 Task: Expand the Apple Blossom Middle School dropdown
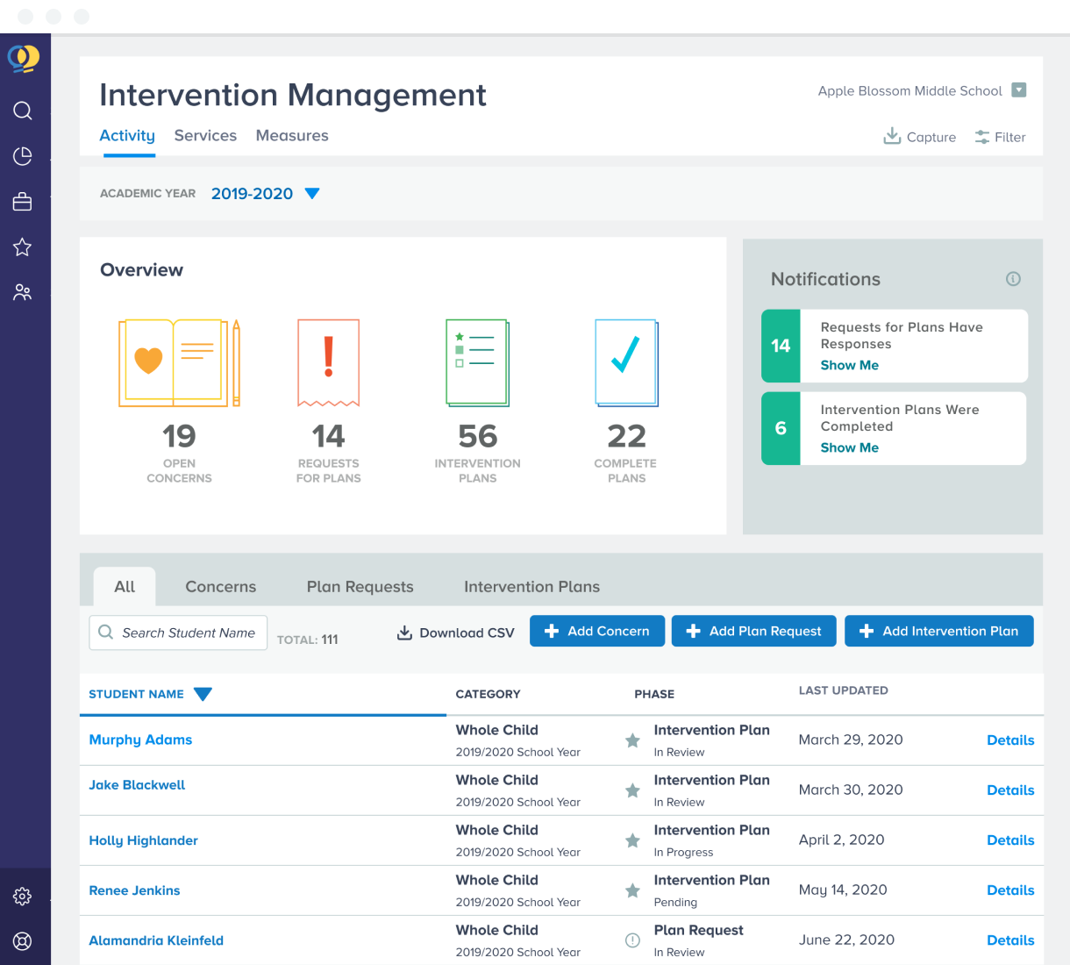click(1018, 89)
